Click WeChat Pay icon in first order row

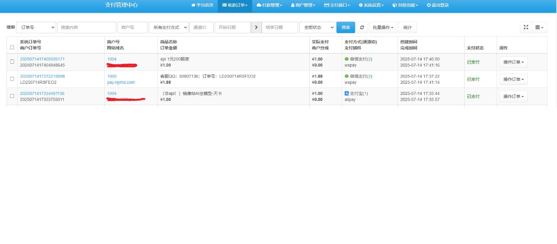tap(347, 59)
